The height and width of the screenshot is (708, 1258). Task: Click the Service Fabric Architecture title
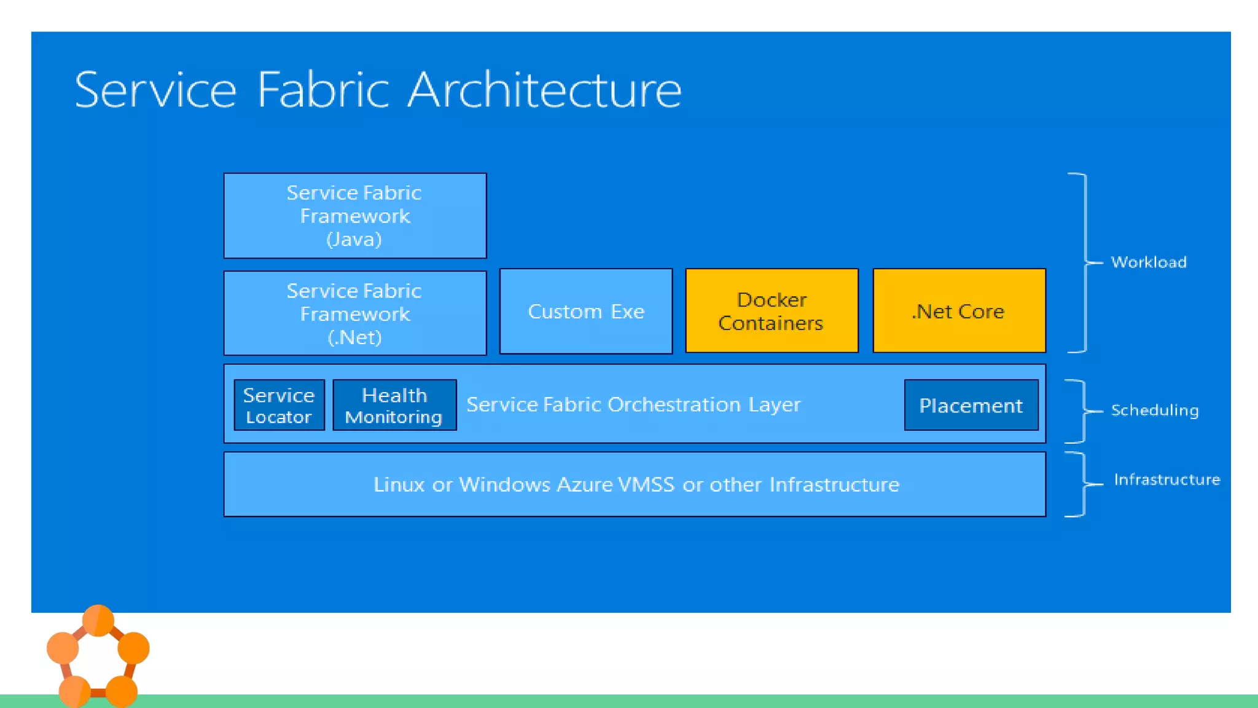(x=378, y=90)
